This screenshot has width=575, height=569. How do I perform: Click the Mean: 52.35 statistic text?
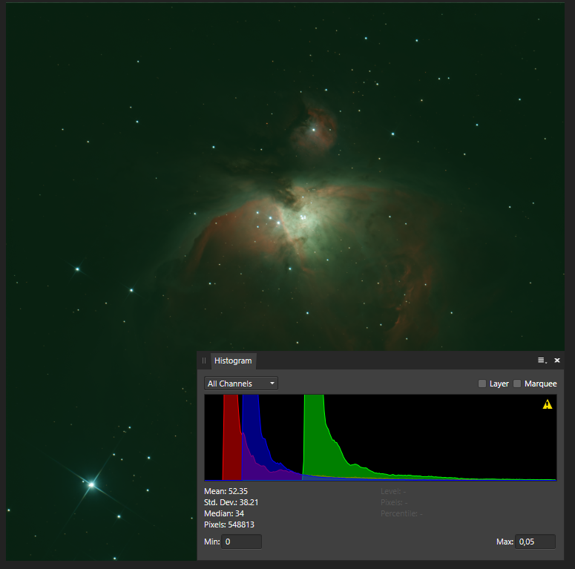click(226, 491)
